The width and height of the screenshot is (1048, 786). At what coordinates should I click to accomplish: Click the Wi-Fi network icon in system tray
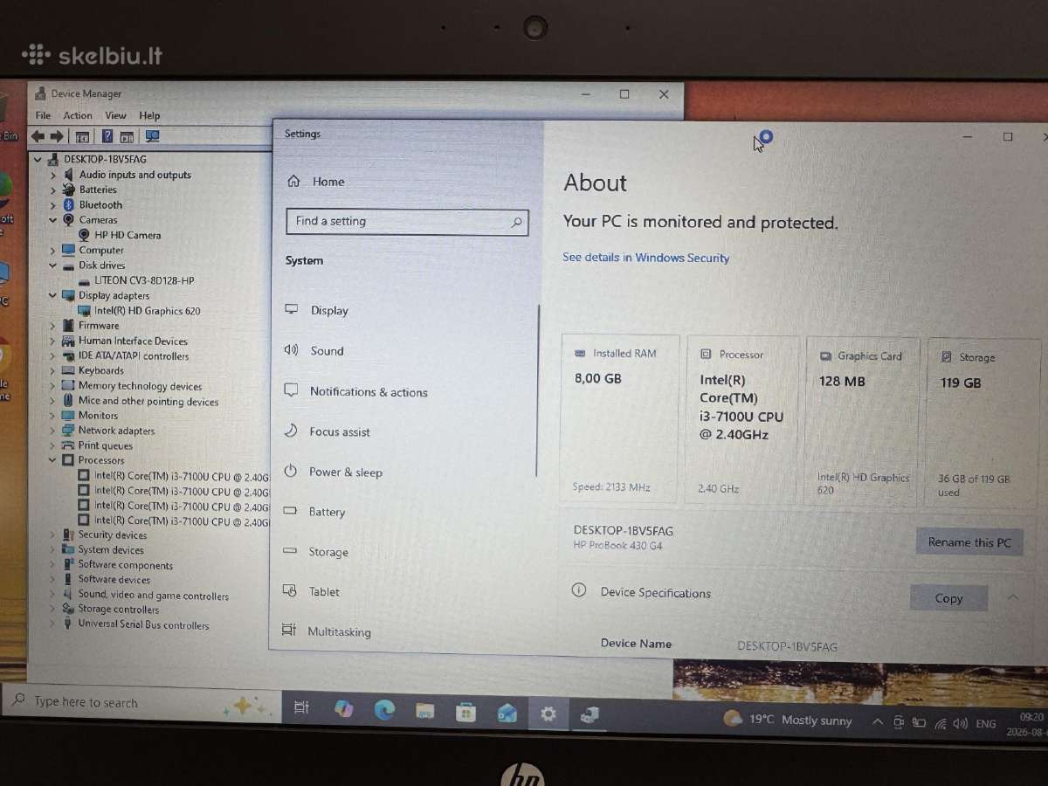[941, 723]
